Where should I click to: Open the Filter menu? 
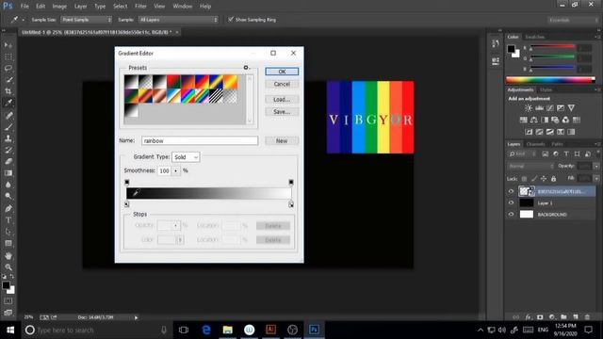tap(140, 7)
